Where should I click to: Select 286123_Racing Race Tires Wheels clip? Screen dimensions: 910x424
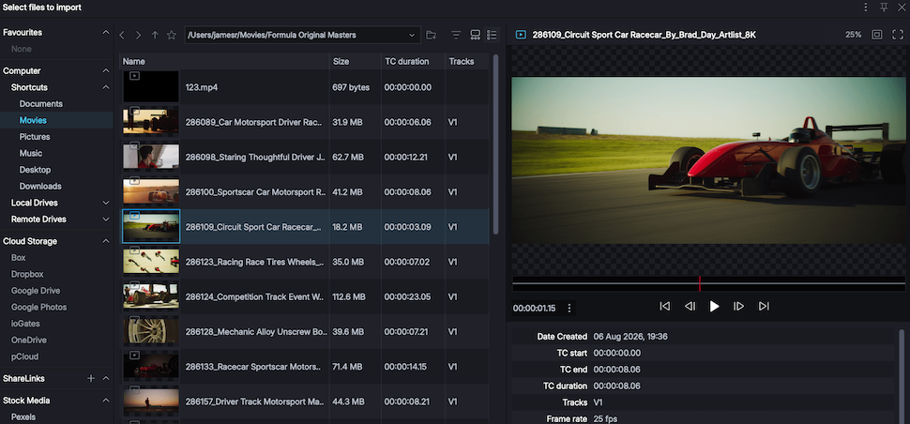click(x=304, y=262)
